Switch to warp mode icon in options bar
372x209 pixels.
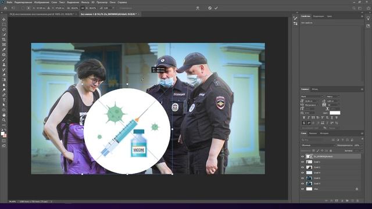click(198, 8)
